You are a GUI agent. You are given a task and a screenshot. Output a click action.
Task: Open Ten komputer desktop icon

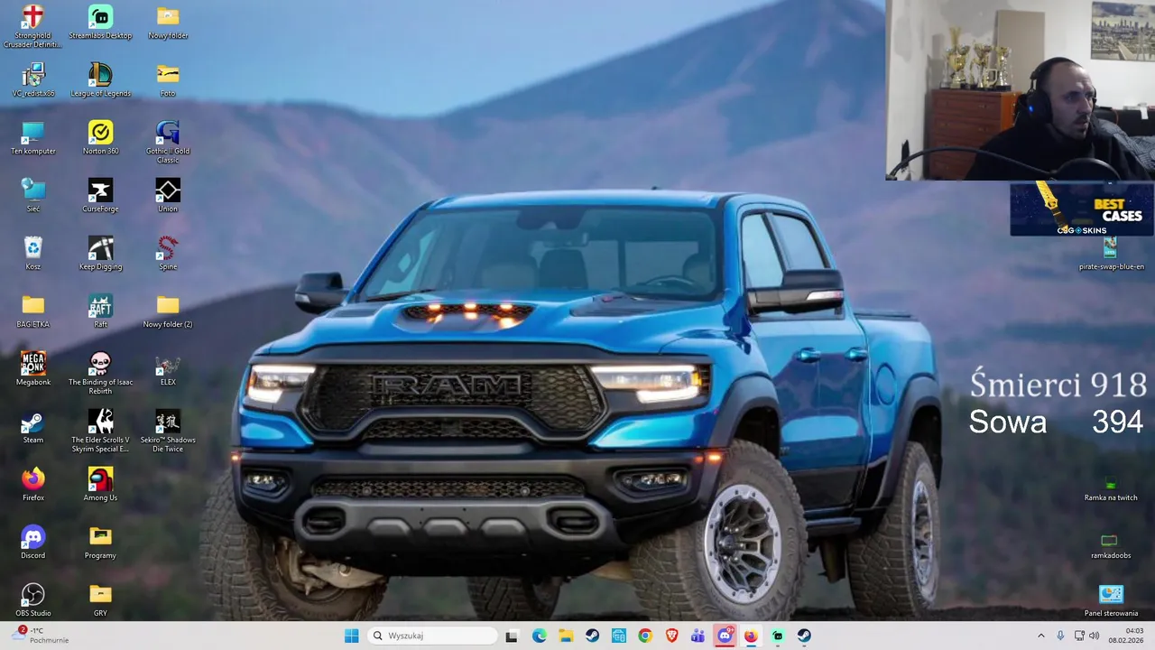coord(33,137)
